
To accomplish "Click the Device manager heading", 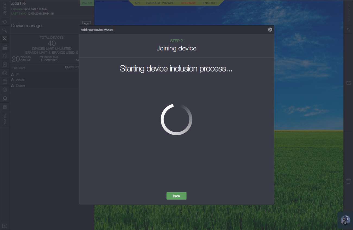I will (x=27, y=26).
